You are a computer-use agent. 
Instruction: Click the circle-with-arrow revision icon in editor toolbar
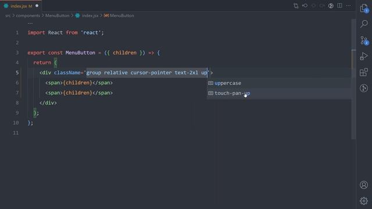pyautogui.click(x=305, y=6)
